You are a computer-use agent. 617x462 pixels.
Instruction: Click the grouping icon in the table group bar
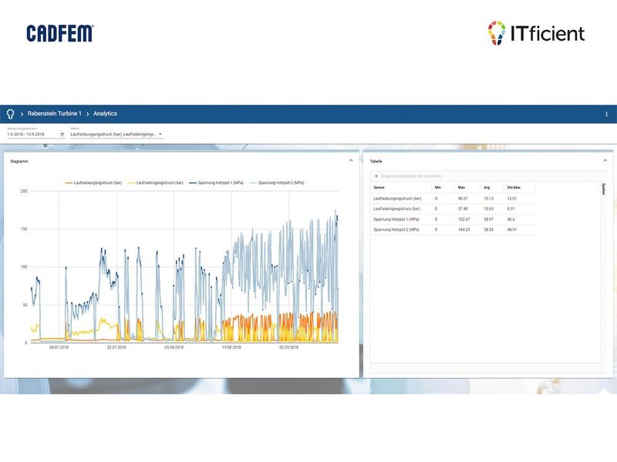[376, 176]
